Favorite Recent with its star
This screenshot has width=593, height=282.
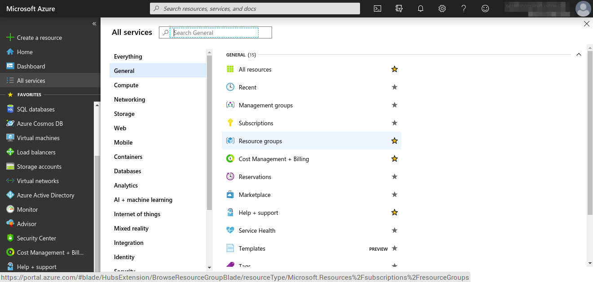[395, 87]
